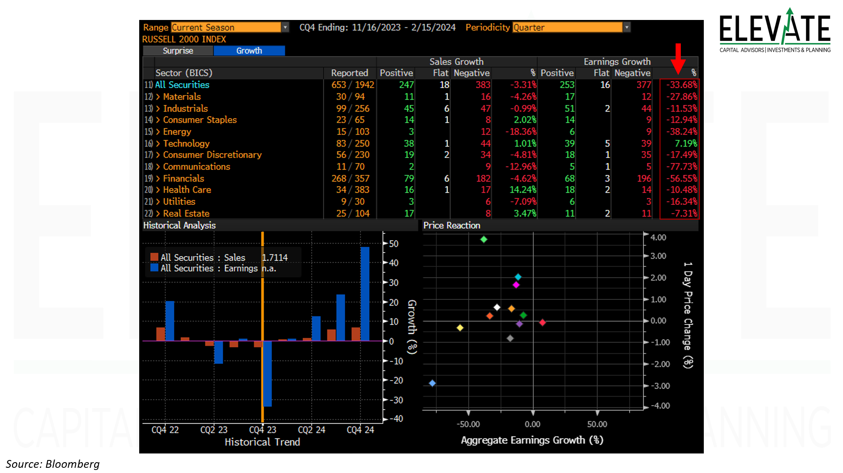Screen dimensions: 843x473
Task: Click the tall blue CQ4 24 earnings bar
Action: point(365,294)
